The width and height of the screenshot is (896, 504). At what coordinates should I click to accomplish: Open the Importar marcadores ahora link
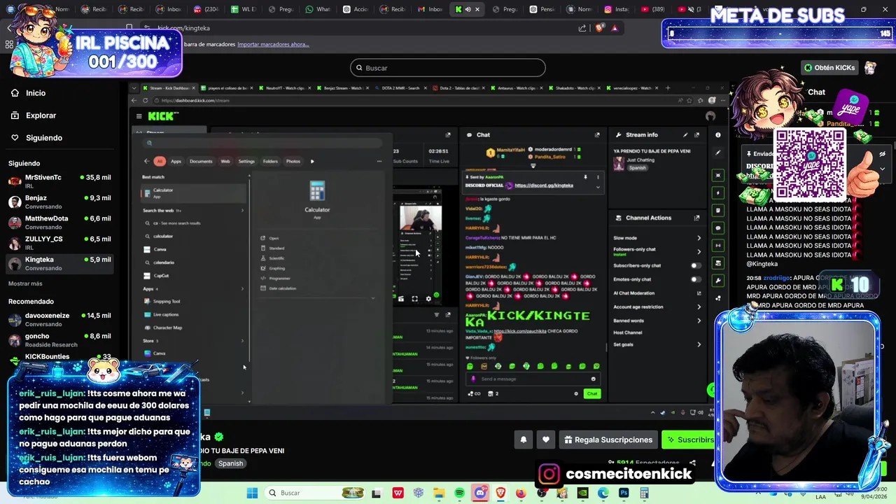(x=273, y=44)
